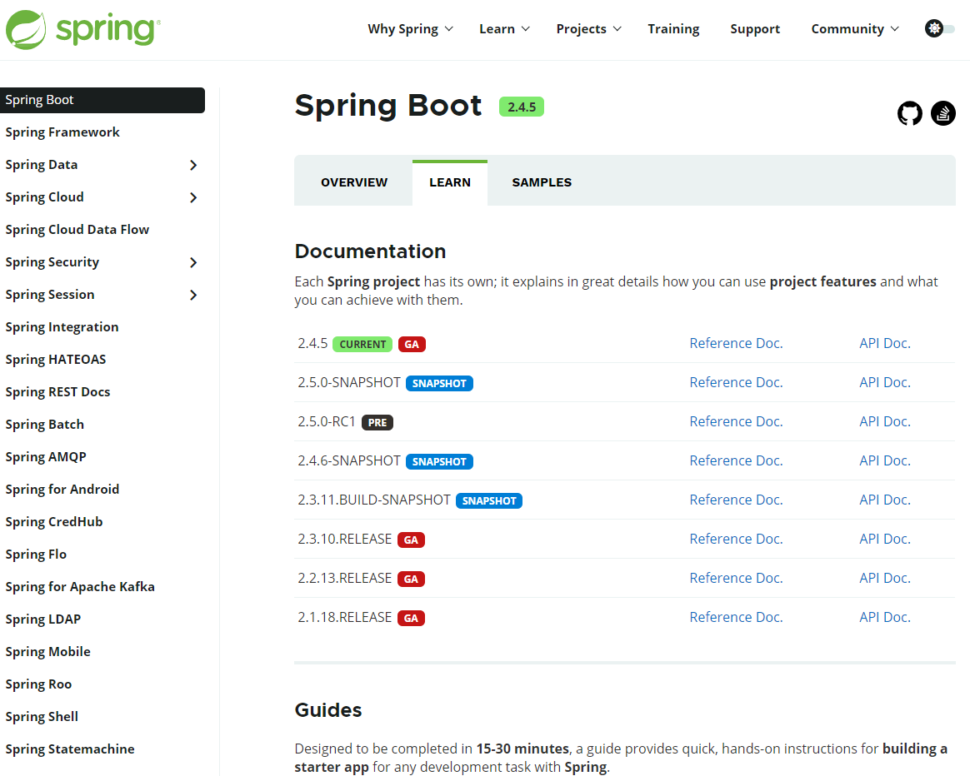Open Reference Doc. for 2.1.18.RELEASE
The width and height of the screenshot is (970, 776).
click(736, 617)
